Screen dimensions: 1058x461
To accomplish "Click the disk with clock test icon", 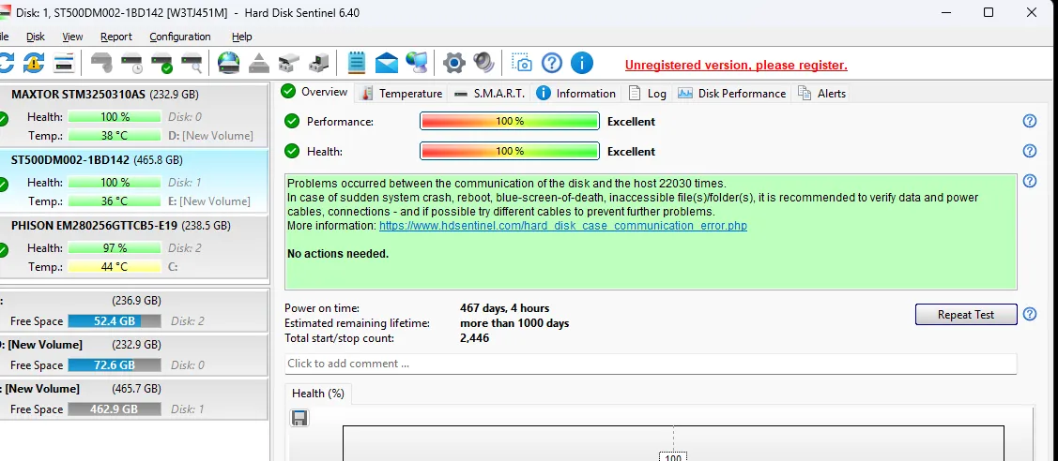I will pos(131,64).
